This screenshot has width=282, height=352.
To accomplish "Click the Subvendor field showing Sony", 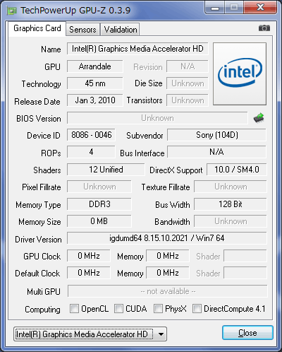I will click(x=216, y=135).
